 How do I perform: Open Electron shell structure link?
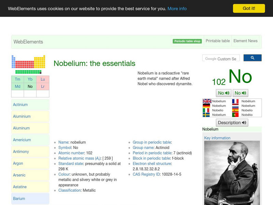point(152,164)
